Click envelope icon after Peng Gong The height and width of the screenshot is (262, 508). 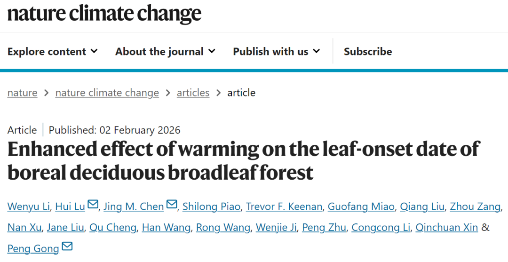(67, 246)
